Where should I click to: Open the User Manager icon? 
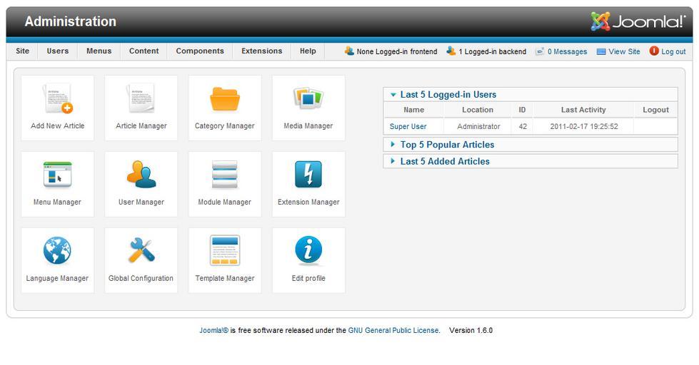(x=141, y=175)
